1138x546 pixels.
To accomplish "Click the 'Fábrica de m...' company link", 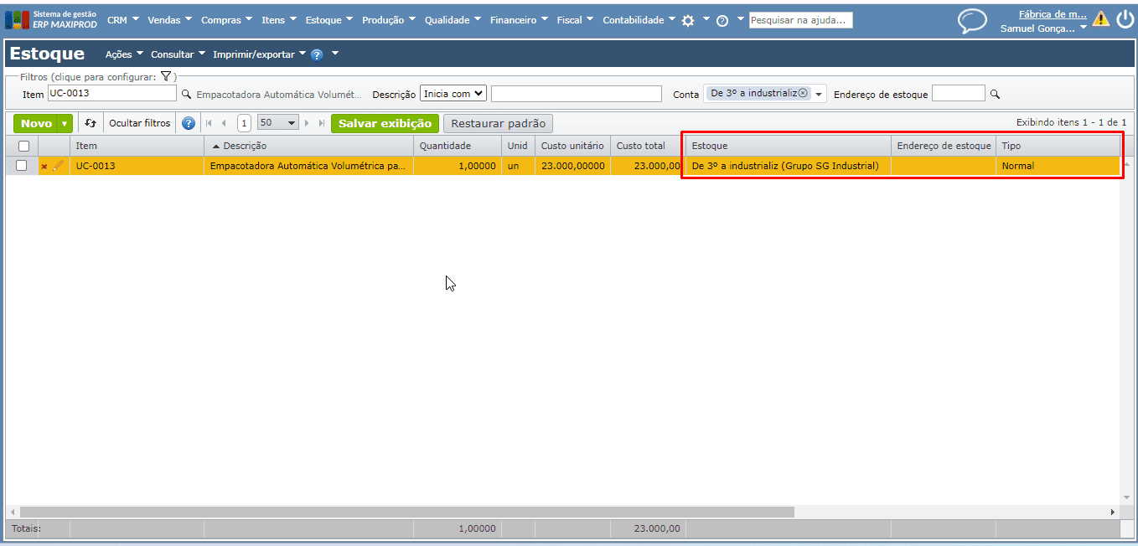I will pos(1053,14).
